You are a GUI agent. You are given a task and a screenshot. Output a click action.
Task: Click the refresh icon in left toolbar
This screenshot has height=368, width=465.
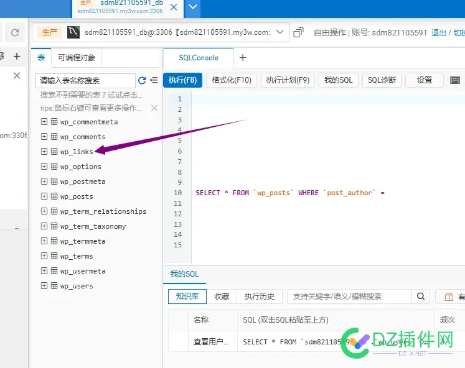(x=15, y=32)
